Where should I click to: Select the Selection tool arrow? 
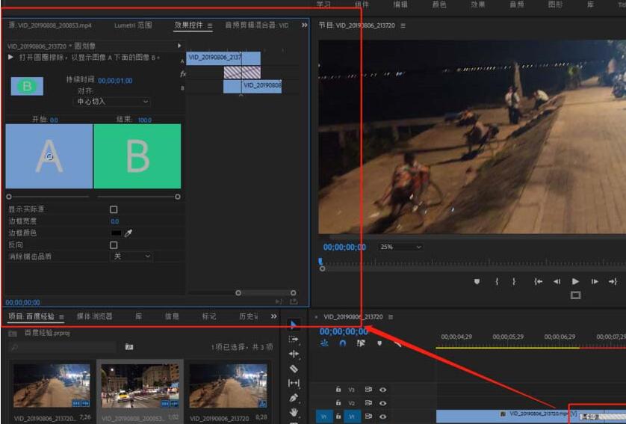pyautogui.click(x=294, y=325)
